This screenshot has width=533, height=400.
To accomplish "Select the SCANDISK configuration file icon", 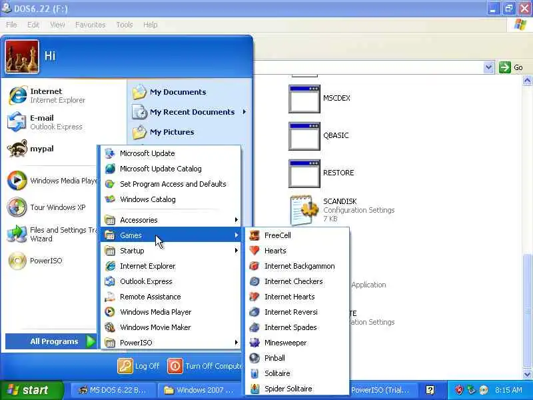I will tap(304, 210).
